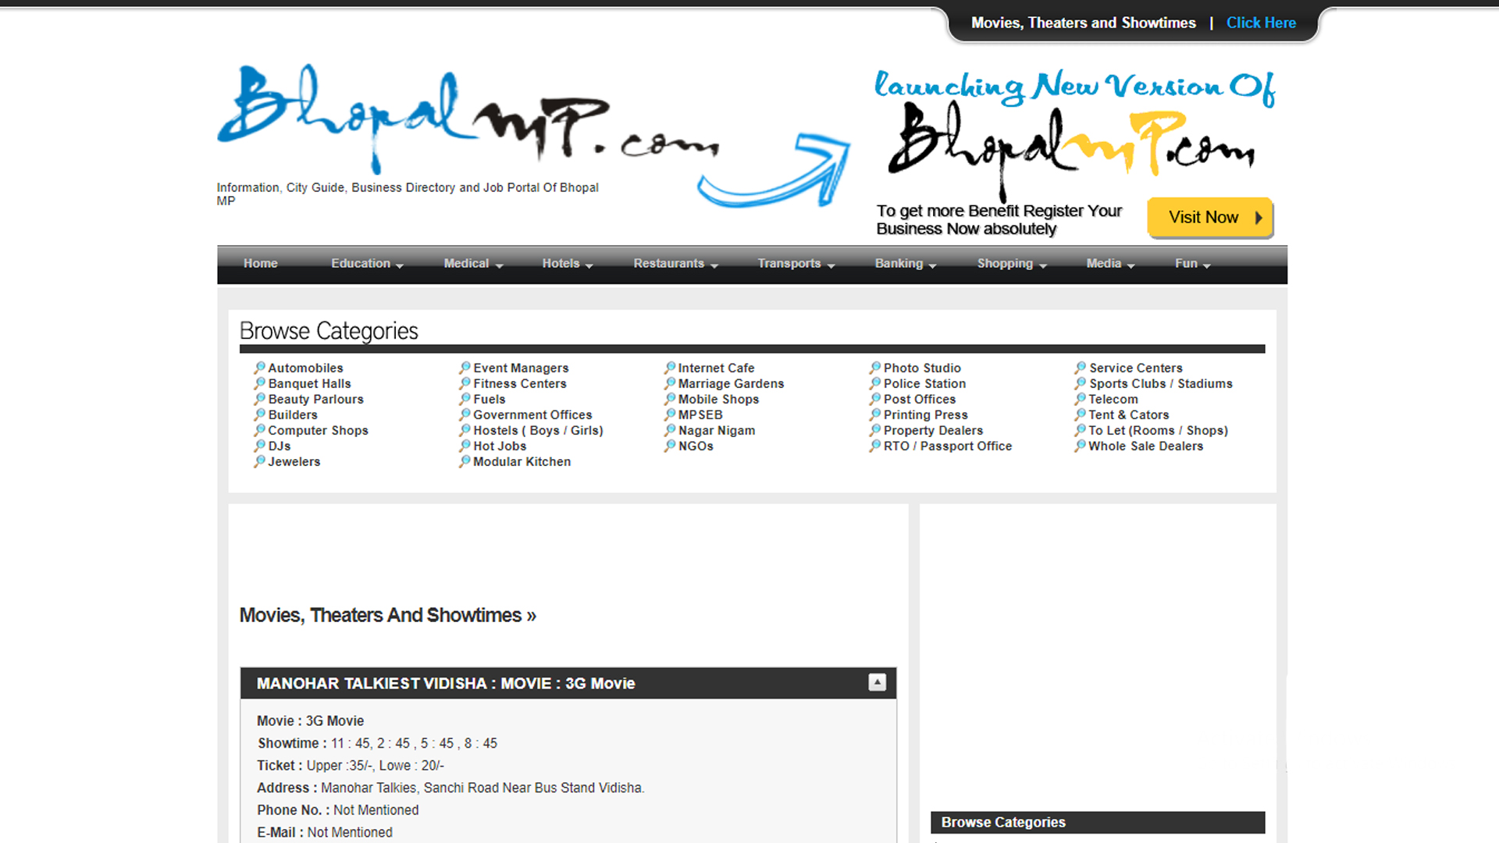Viewport: 1499px width, 843px height.
Task: Expand the Transports dropdown menu
Action: coord(796,264)
